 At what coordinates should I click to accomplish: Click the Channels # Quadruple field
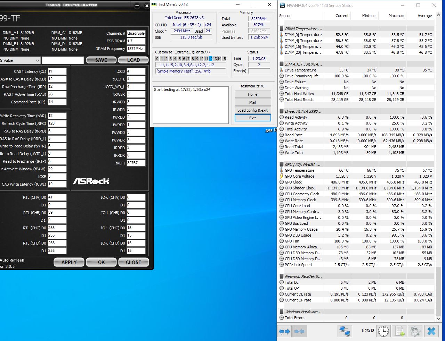point(136,33)
